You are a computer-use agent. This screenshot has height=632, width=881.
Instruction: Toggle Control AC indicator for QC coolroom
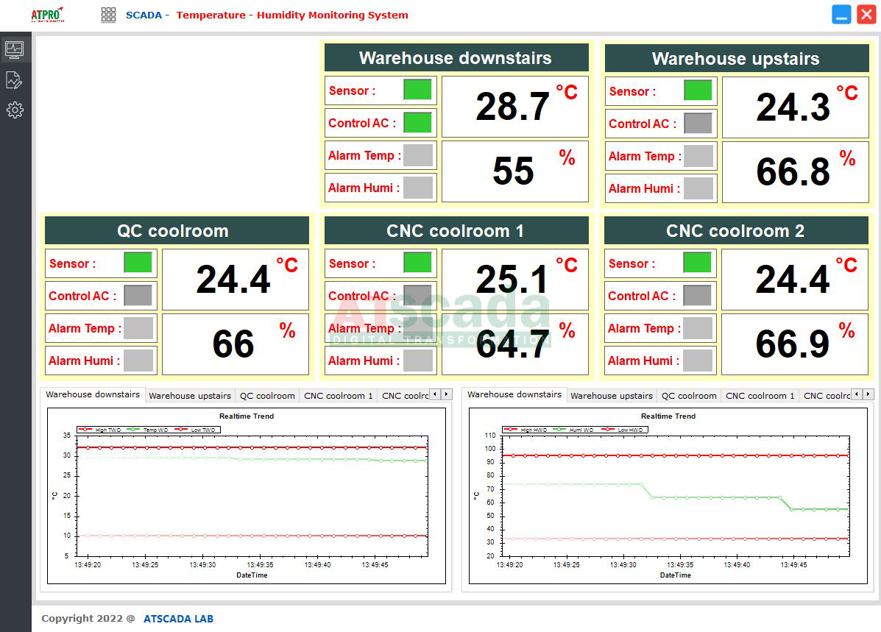pyautogui.click(x=138, y=296)
